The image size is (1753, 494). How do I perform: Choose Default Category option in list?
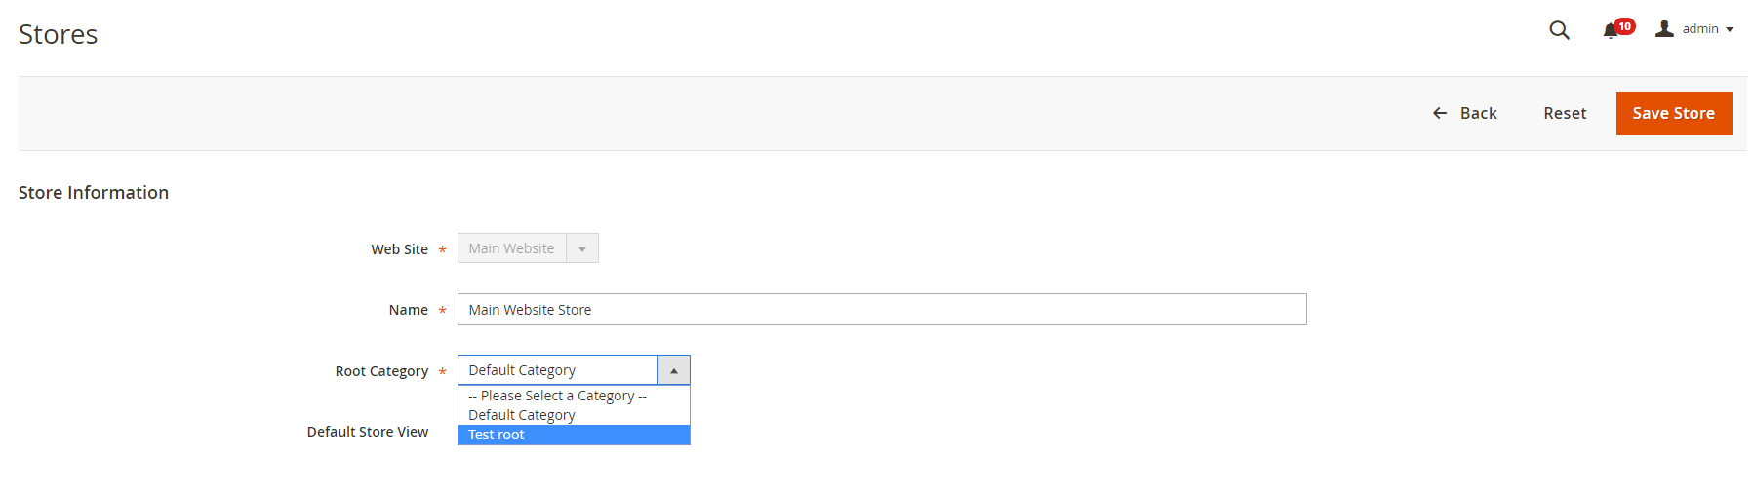click(574, 415)
